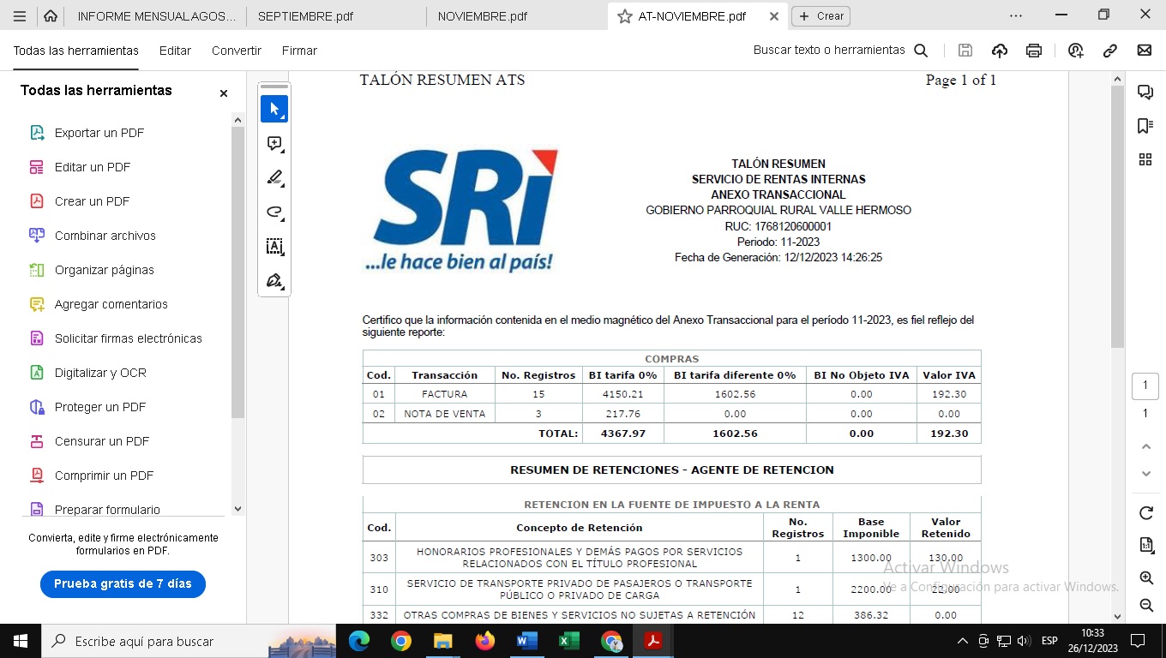This screenshot has width=1166, height=658.
Task: Select the add comment tool
Action: [x=274, y=144]
